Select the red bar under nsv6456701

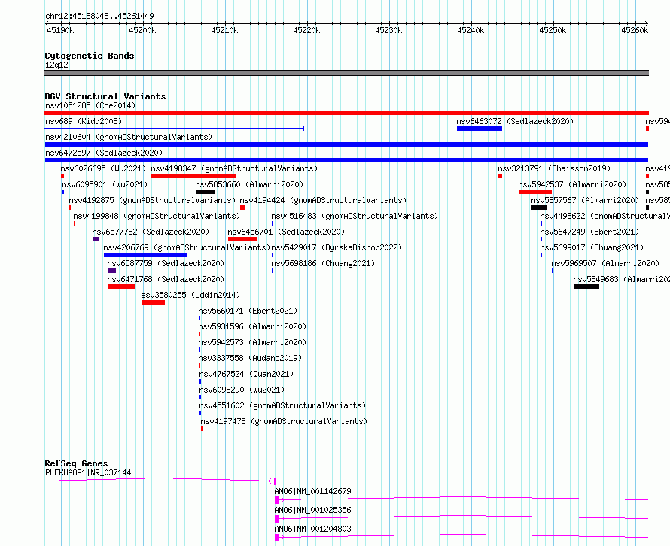tap(242, 239)
